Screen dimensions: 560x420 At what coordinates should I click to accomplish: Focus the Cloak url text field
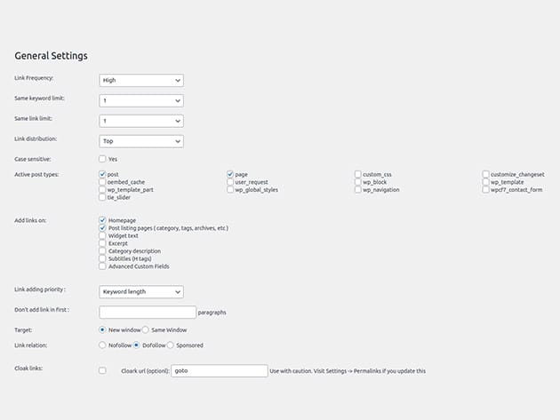click(220, 371)
